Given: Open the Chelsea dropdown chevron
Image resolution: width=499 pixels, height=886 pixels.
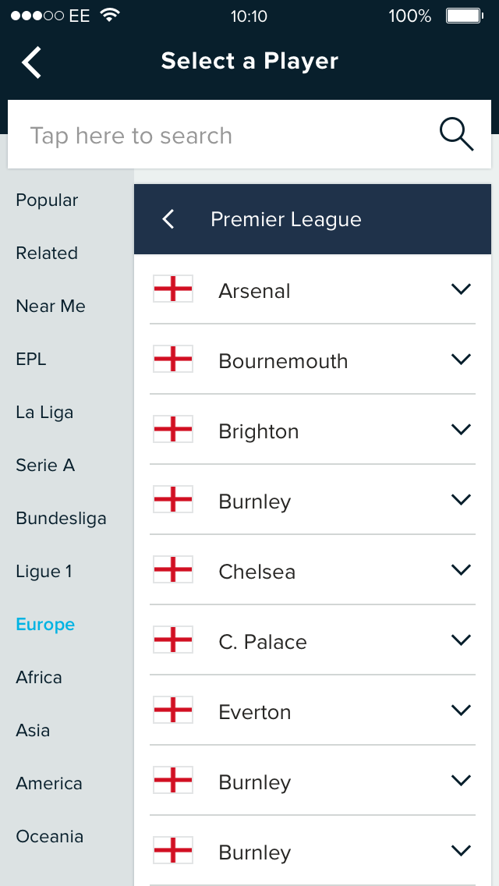Looking at the screenshot, I should (x=462, y=570).
